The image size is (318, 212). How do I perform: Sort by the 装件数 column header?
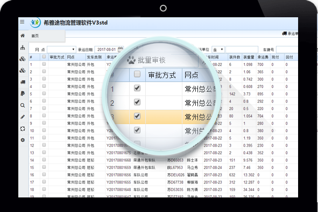235,57
